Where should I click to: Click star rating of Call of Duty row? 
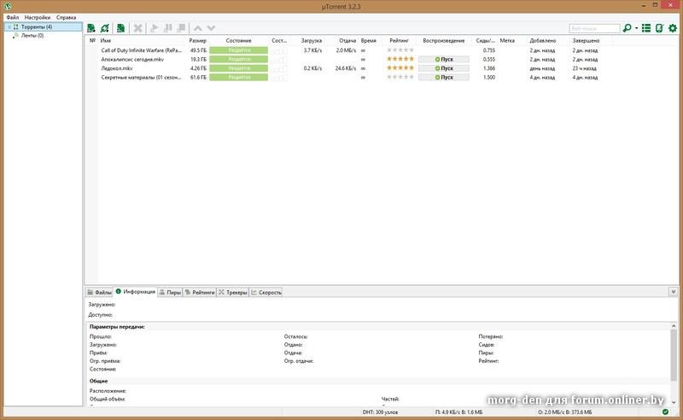[x=400, y=50]
